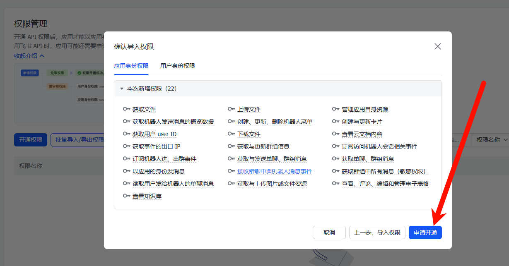Click the key icon next to 以应用的身份发消息
This screenshot has height=266, width=509.
click(x=127, y=171)
